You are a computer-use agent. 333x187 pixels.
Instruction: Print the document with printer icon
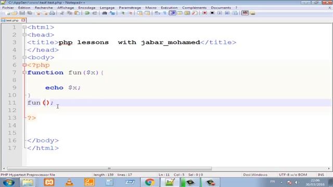coord(52,13)
